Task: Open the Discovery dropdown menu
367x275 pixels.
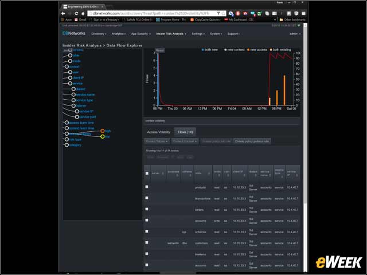Action: click(99, 34)
